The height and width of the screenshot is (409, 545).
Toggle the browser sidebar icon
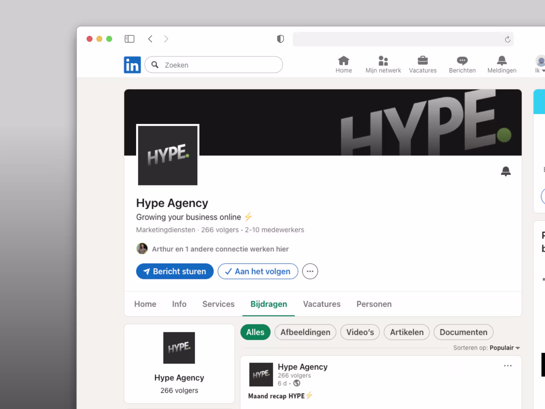click(129, 39)
